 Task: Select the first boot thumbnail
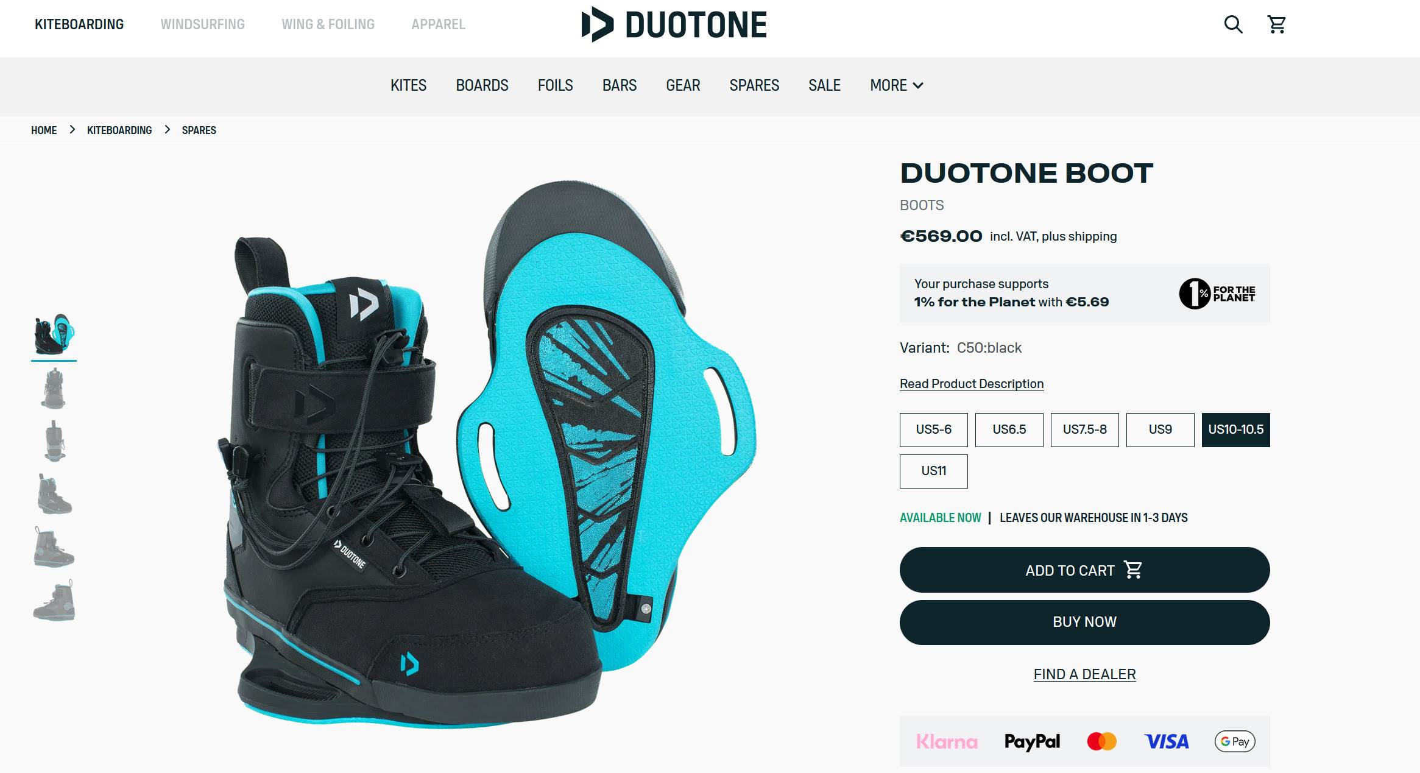click(54, 334)
